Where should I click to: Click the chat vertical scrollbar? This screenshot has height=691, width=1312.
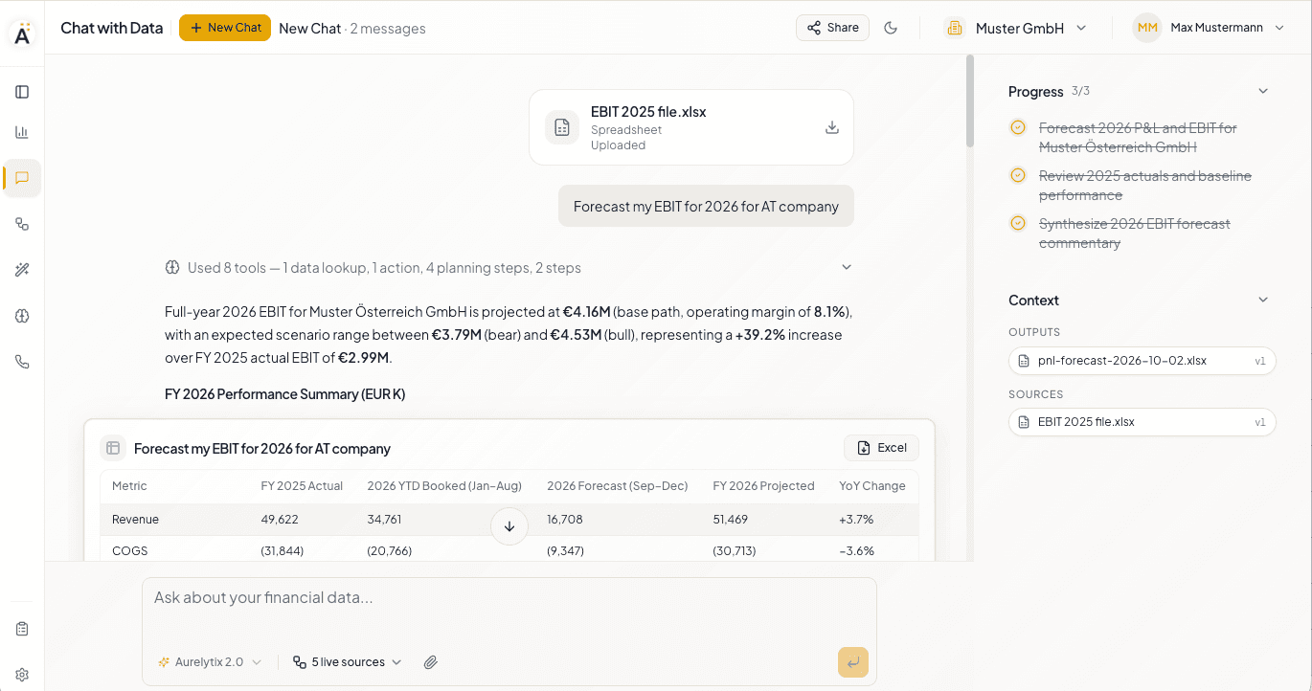[969, 100]
